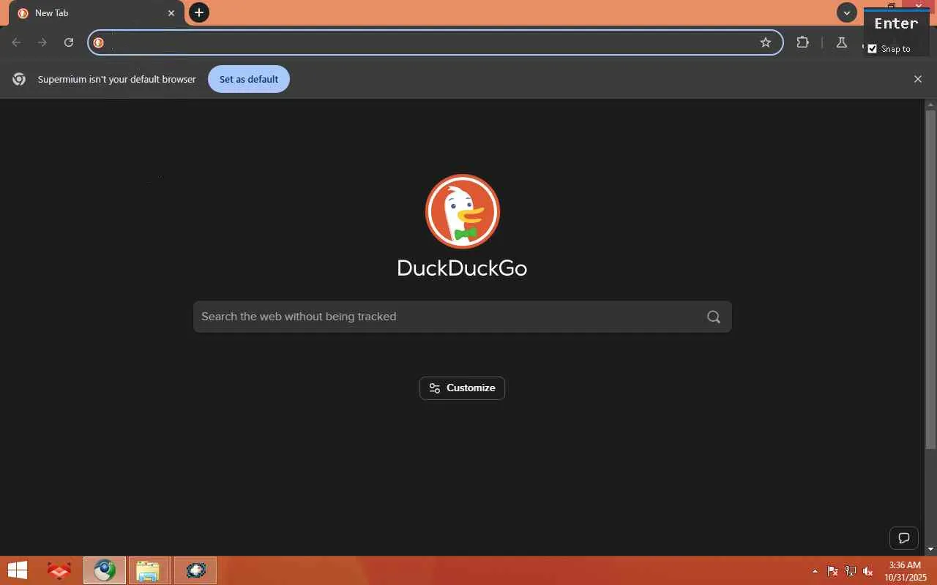
Task: Open the Extensions puzzle icon
Action: 803,42
